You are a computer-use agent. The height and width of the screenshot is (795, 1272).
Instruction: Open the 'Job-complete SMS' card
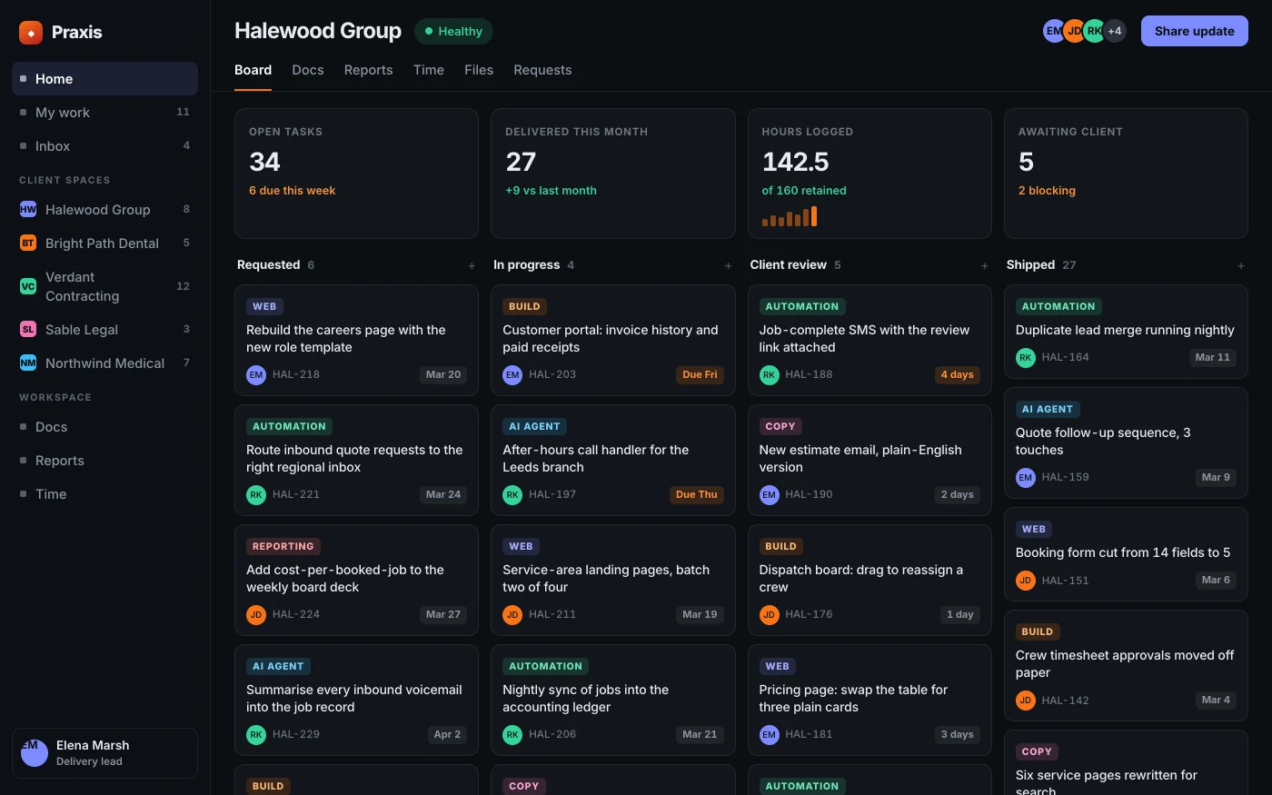870,340
